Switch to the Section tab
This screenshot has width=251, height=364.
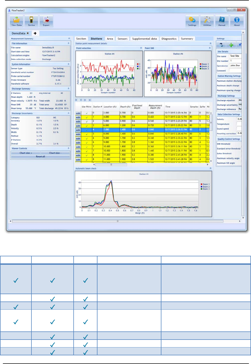click(x=81, y=39)
